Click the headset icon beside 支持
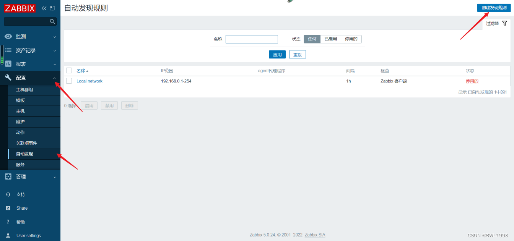Image resolution: width=514 pixels, height=241 pixels. click(x=8, y=194)
